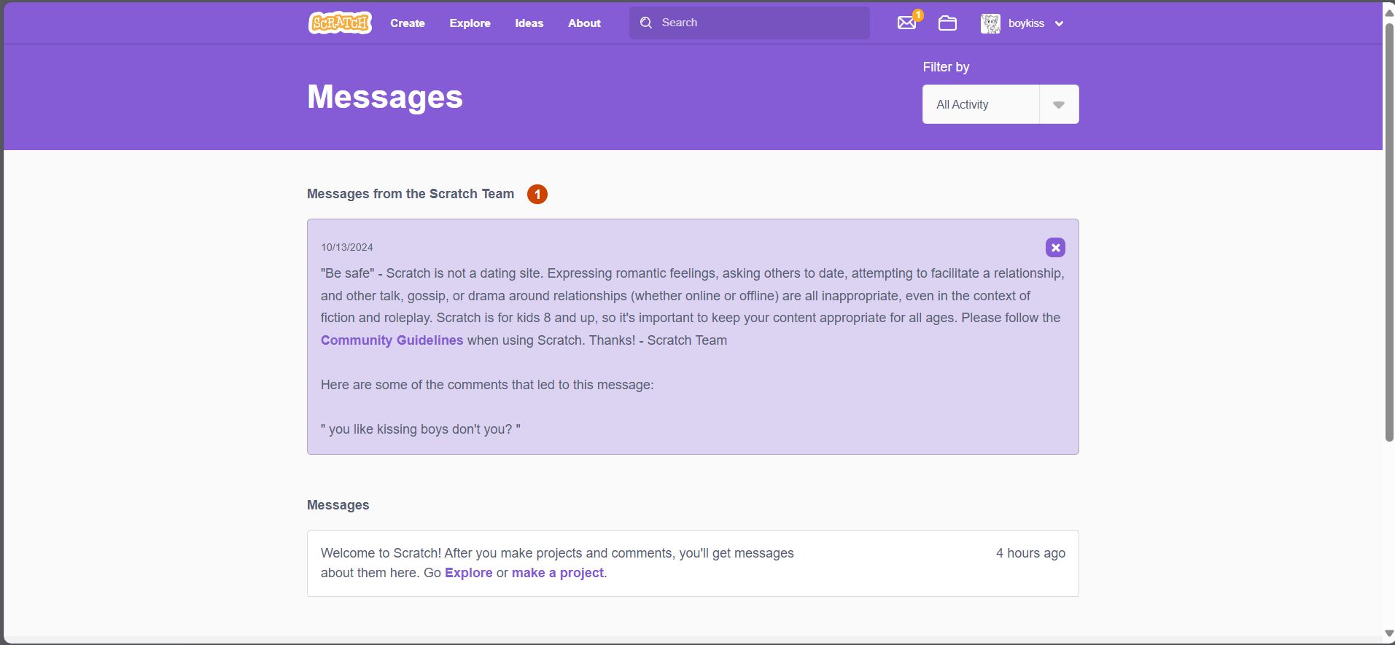Click the search magnifier icon

pos(646,23)
